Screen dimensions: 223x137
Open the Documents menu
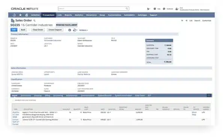[x=92, y=15]
